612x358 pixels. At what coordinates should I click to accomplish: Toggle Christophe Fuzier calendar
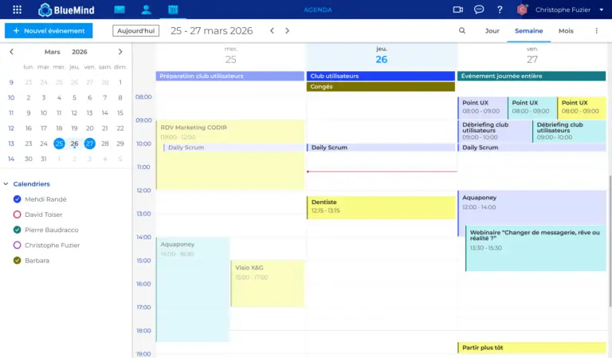pyautogui.click(x=18, y=245)
